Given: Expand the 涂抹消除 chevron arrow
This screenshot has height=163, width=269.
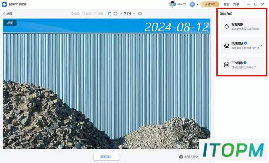Looking at the screenshot, I should [261, 46].
